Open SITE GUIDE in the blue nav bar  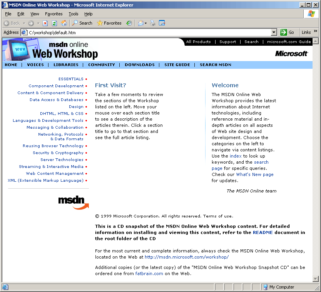click(177, 65)
